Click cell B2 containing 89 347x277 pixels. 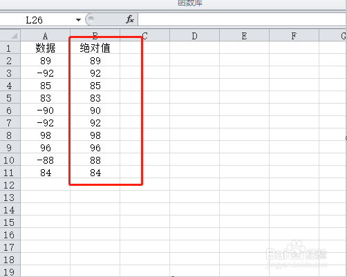(x=95, y=60)
